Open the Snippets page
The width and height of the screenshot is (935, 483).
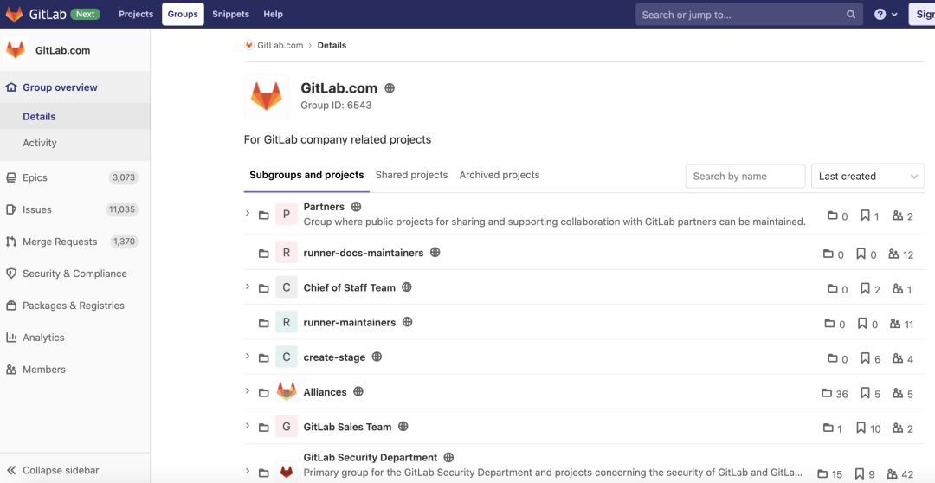click(x=231, y=15)
